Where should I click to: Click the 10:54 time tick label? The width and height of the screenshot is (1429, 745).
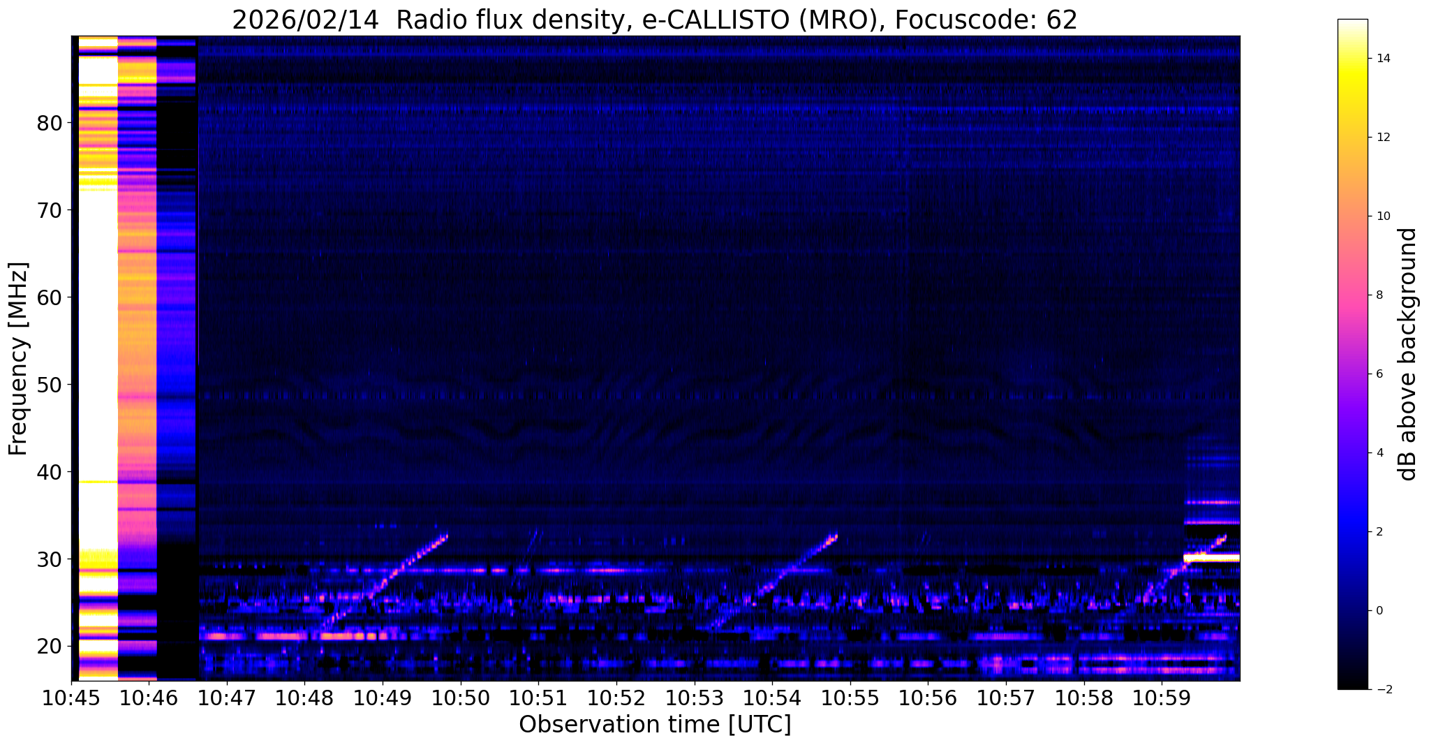click(x=772, y=698)
